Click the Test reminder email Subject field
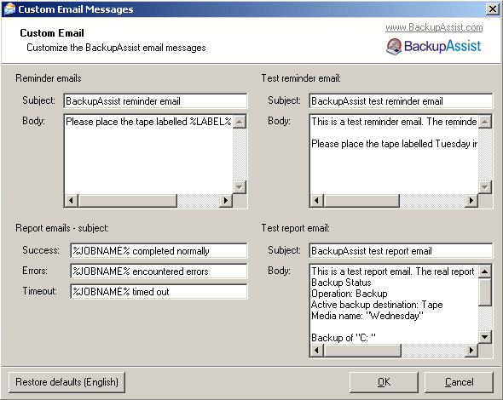 tap(401, 101)
